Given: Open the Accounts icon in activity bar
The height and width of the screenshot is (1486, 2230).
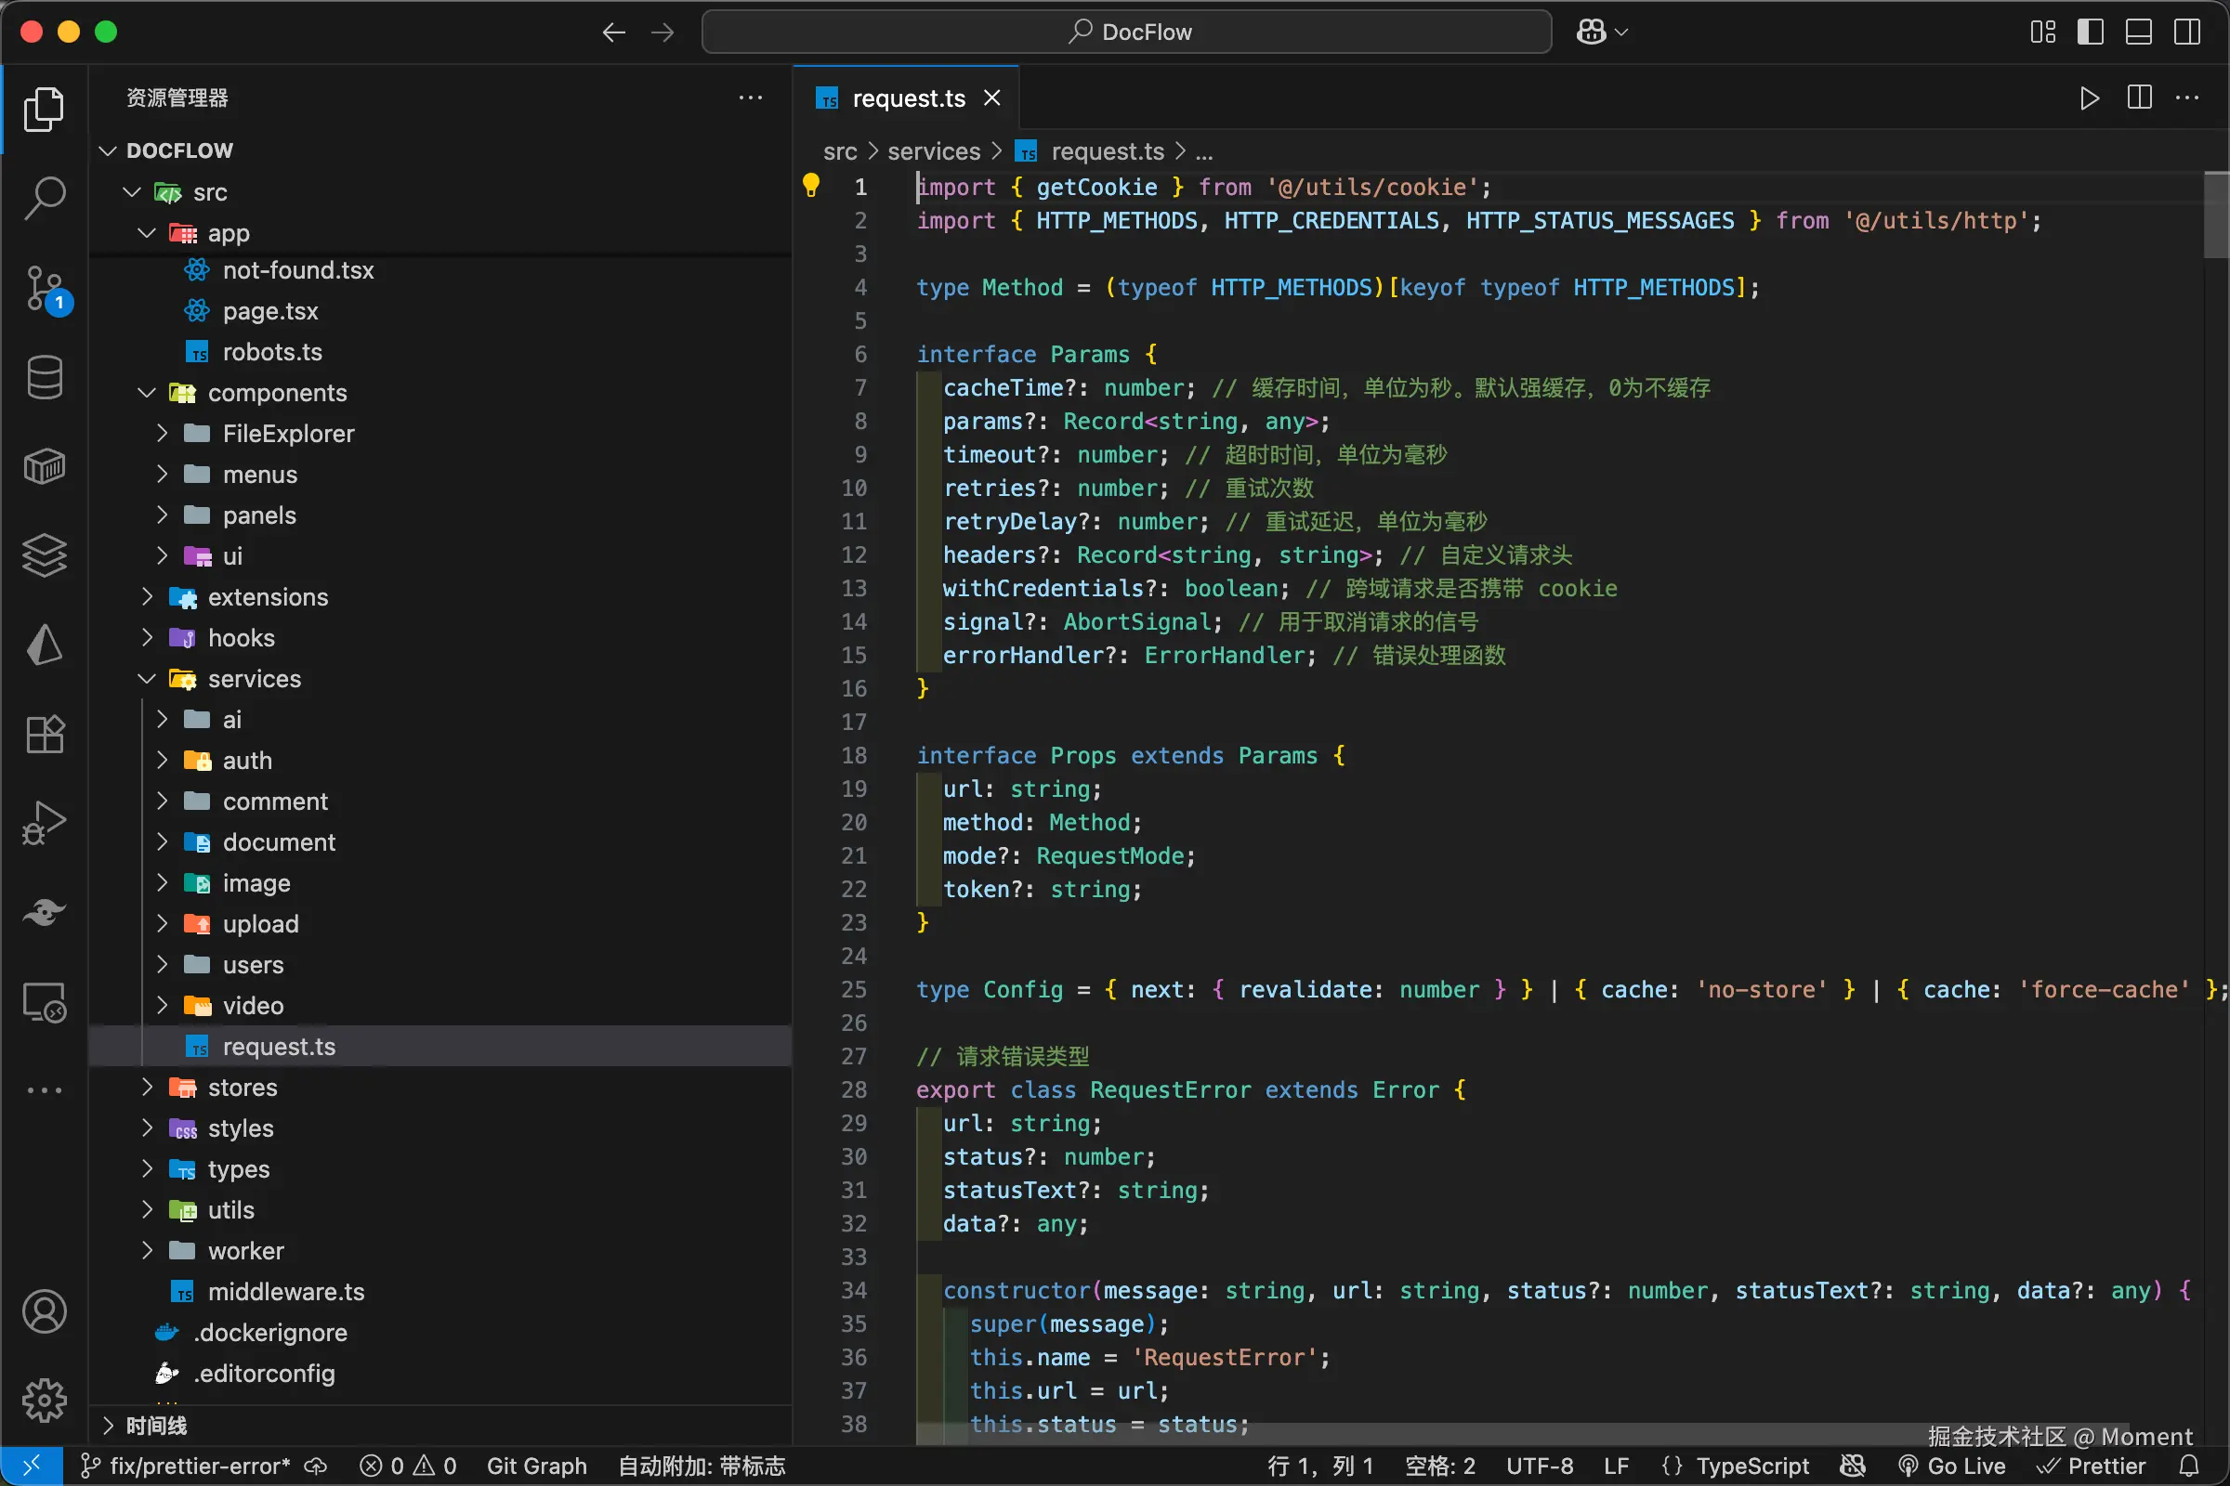Looking at the screenshot, I should tap(44, 1311).
